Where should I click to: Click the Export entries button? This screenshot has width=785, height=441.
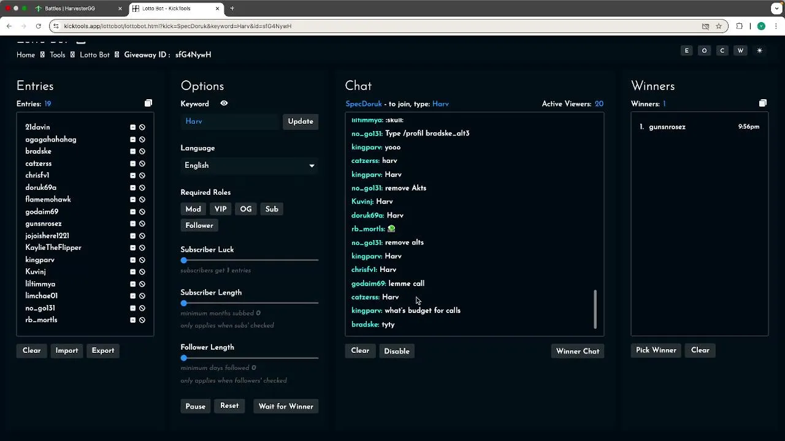coord(103,350)
